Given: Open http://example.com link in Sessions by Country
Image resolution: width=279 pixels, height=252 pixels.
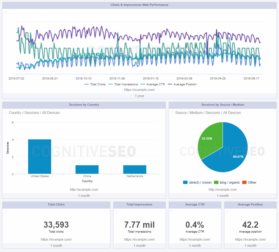Looking at the screenshot, I should point(84,189).
